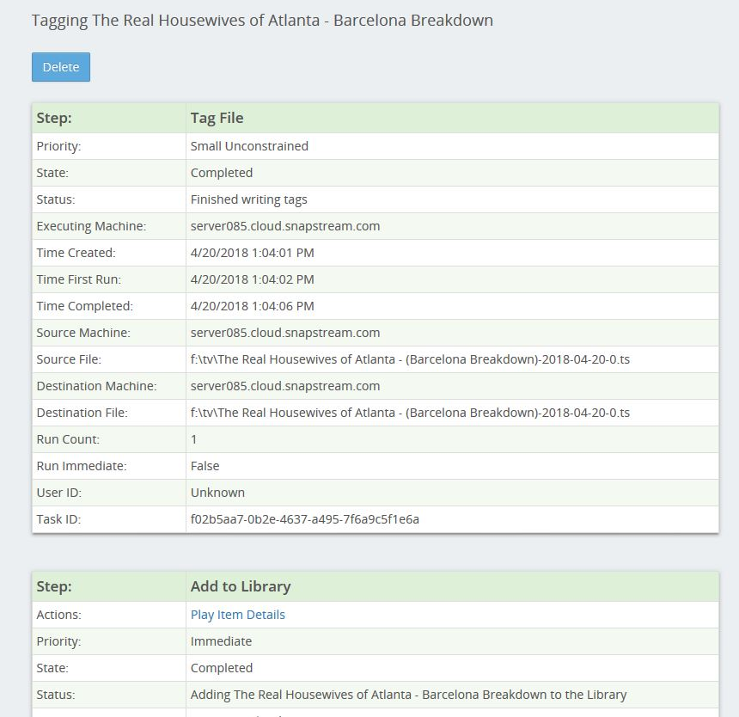Viewport: 739px width, 717px height.
Task: Select the Executing Machine server085 value
Action: pyautogui.click(x=285, y=226)
